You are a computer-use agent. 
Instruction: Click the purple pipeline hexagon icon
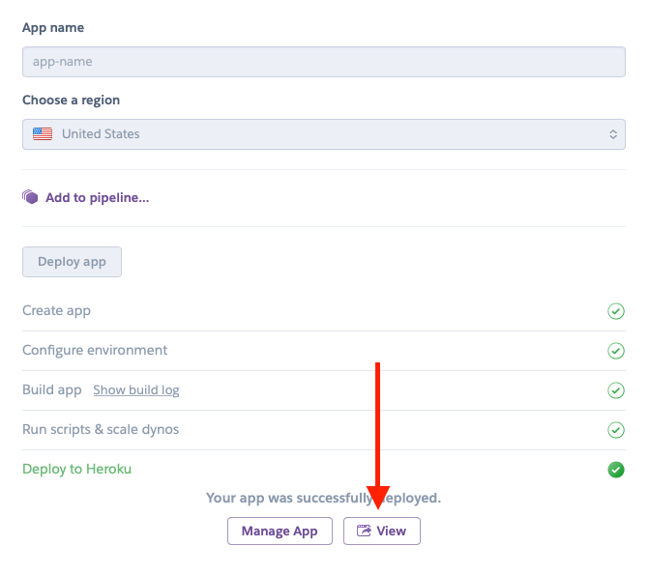(30, 197)
